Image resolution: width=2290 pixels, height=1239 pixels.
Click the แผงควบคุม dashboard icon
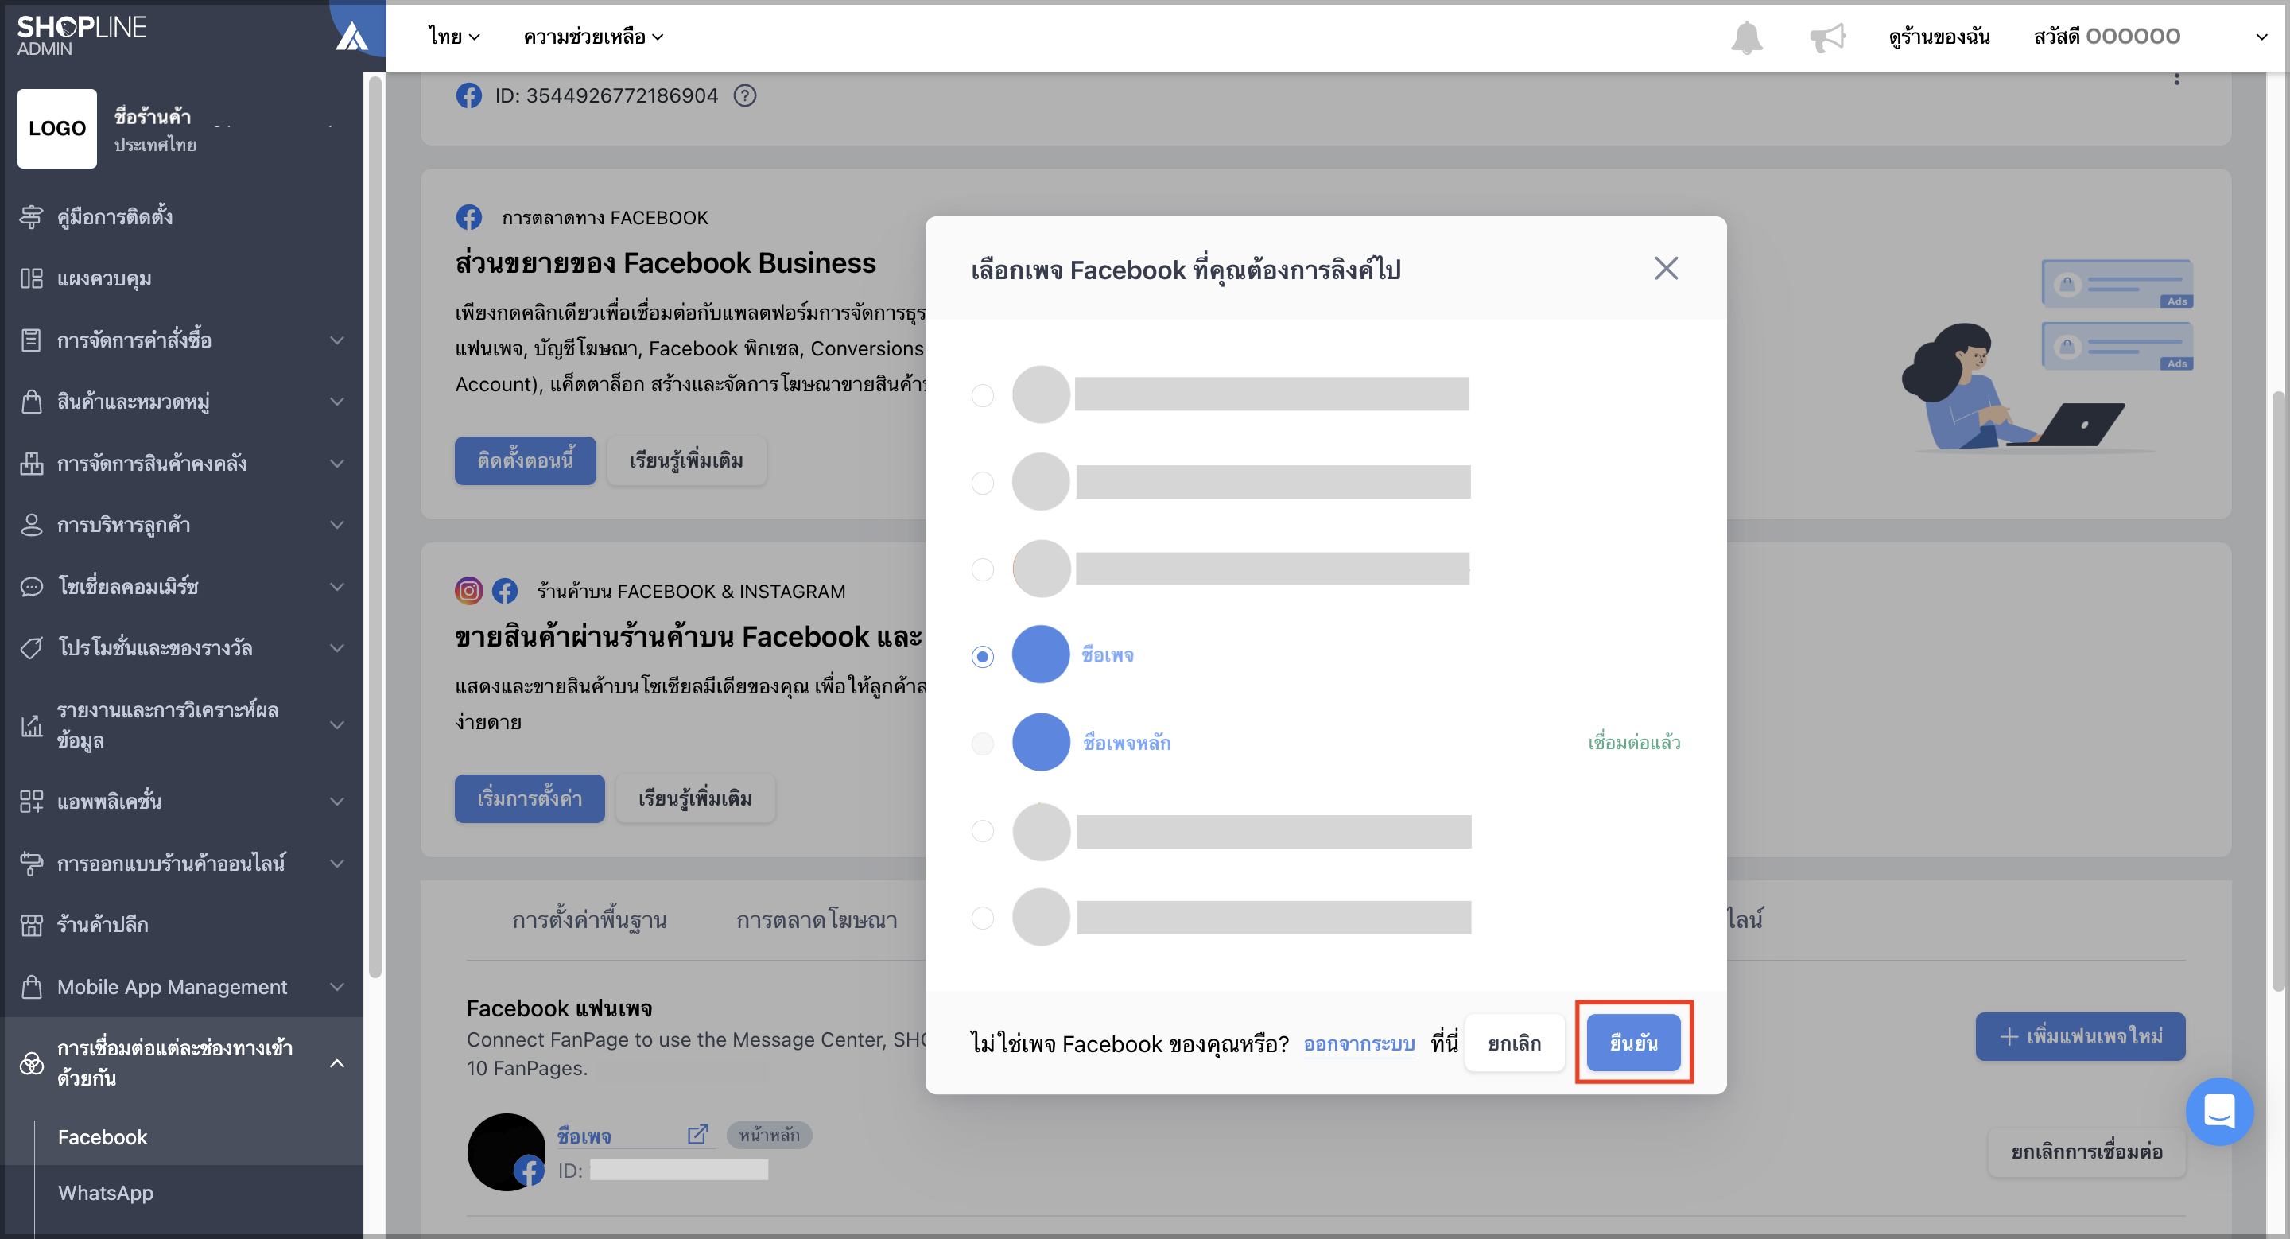pos(31,278)
